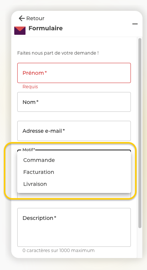The image size is (147, 270).
Task: Click the Motif dropdown label
Action: coord(28,150)
